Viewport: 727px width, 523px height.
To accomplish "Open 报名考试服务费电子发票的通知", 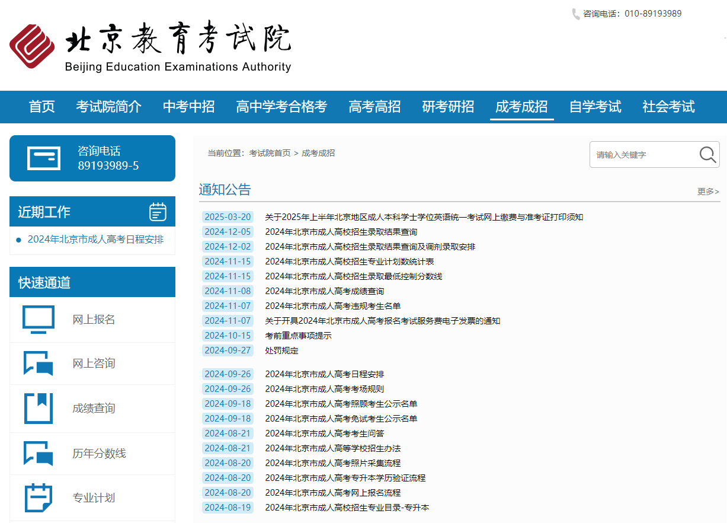I will pos(383,321).
